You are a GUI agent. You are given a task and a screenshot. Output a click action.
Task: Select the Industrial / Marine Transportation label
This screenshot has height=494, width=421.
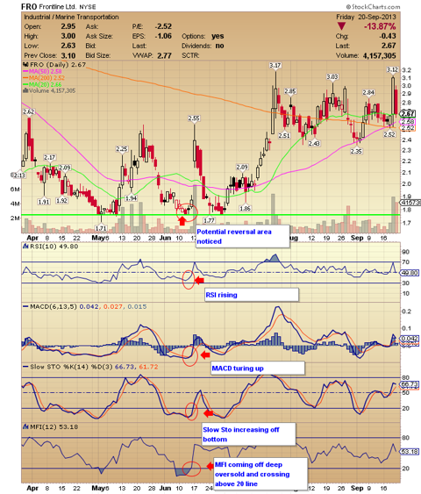pyautogui.click(x=71, y=17)
